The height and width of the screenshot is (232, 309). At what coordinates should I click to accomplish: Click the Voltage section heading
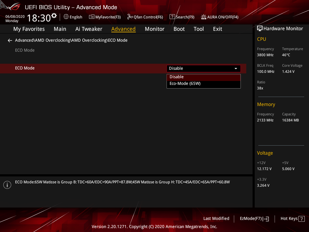tap(265, 153)
